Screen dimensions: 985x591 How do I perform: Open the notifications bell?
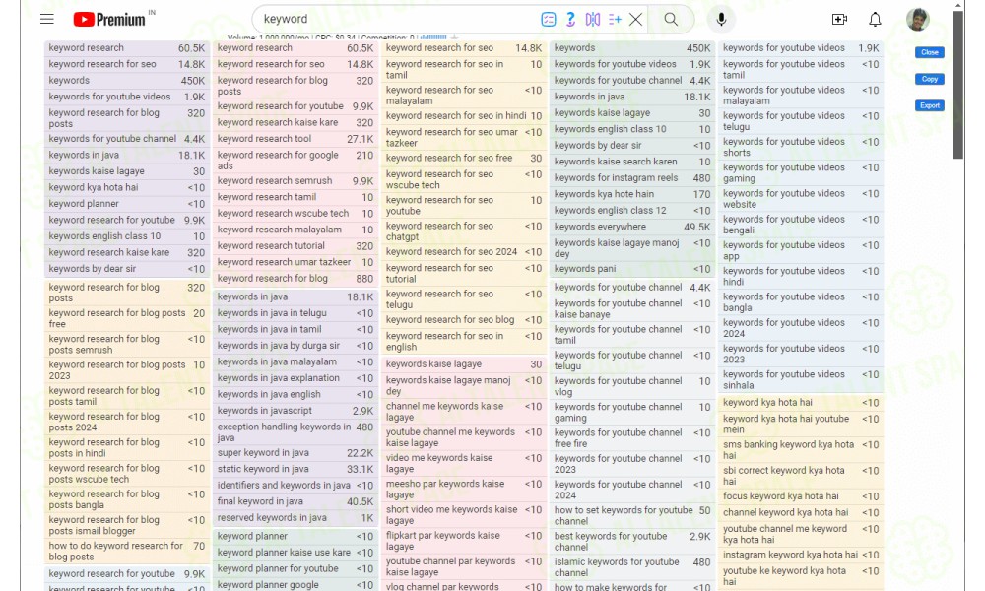875,20
